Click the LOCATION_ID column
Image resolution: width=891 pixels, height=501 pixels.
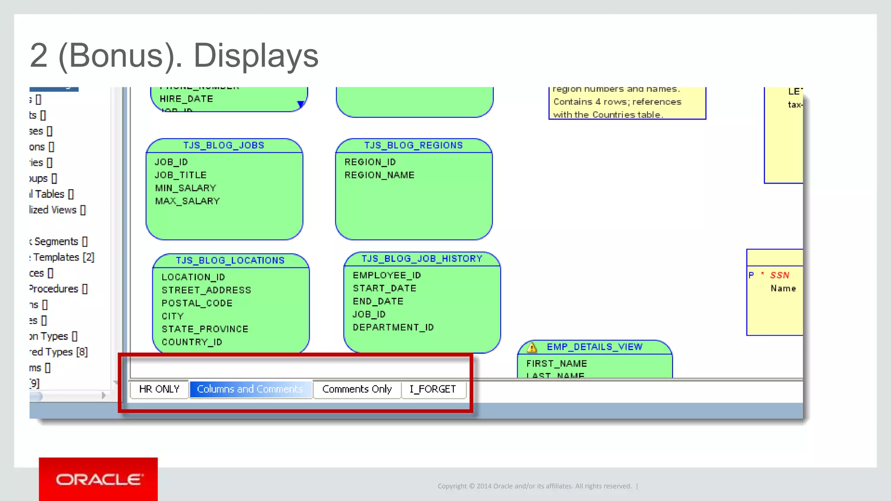(193, 277)
